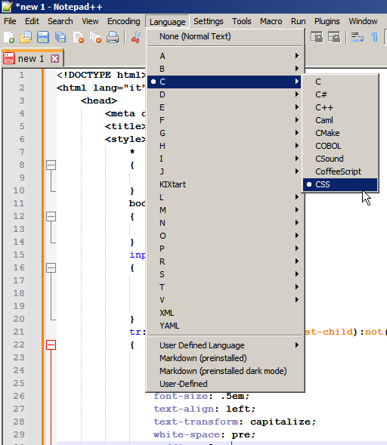Image resolution: width=387 pixels, height=445 pixels.
Task: Expand the A languages submenu
Action: [225, 56]
